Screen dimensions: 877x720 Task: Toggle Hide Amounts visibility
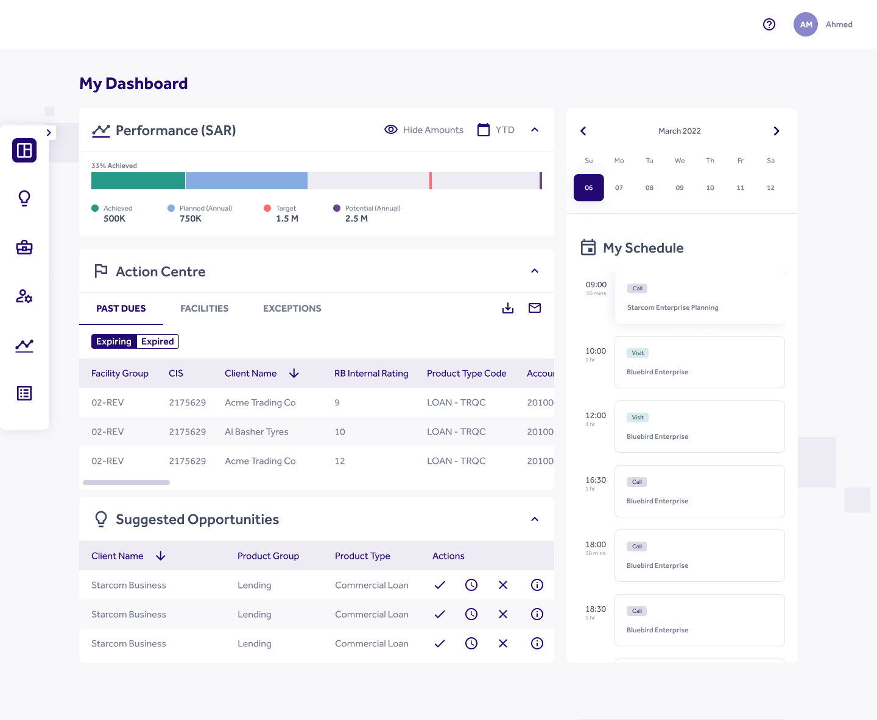click(x=424, y=130)
